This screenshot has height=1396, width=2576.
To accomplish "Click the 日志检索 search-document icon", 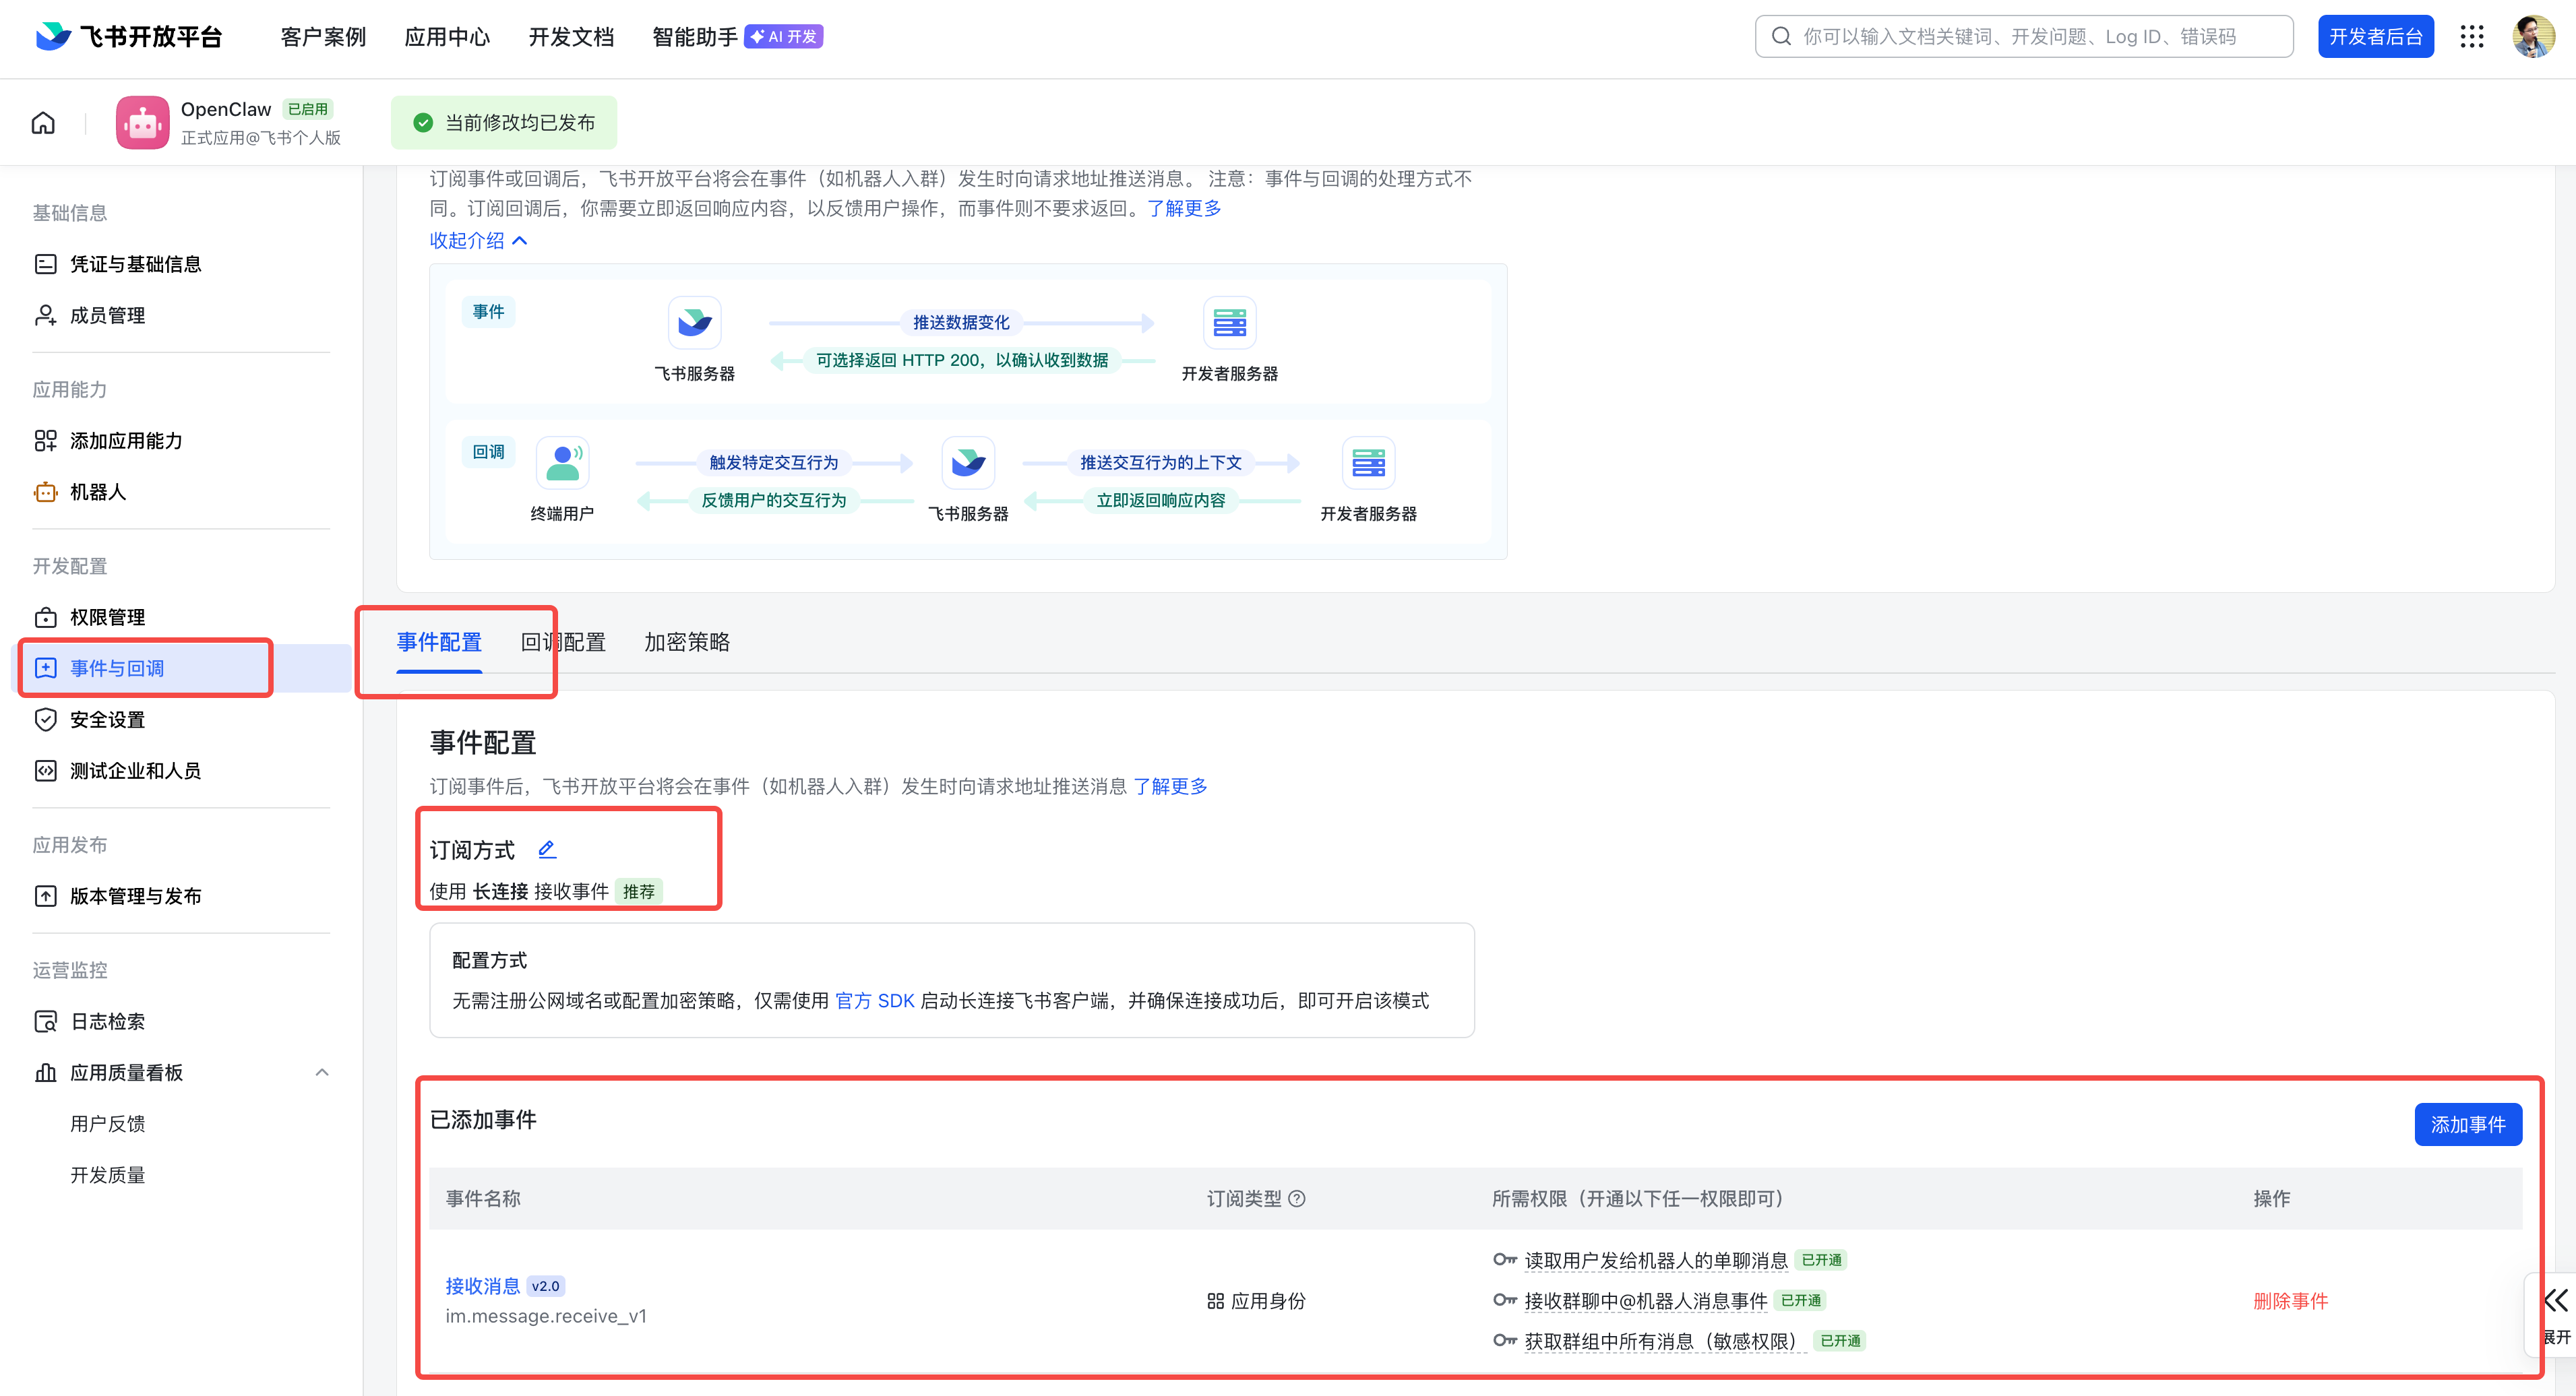I will pyautogui.click(x=46, y=1021).
